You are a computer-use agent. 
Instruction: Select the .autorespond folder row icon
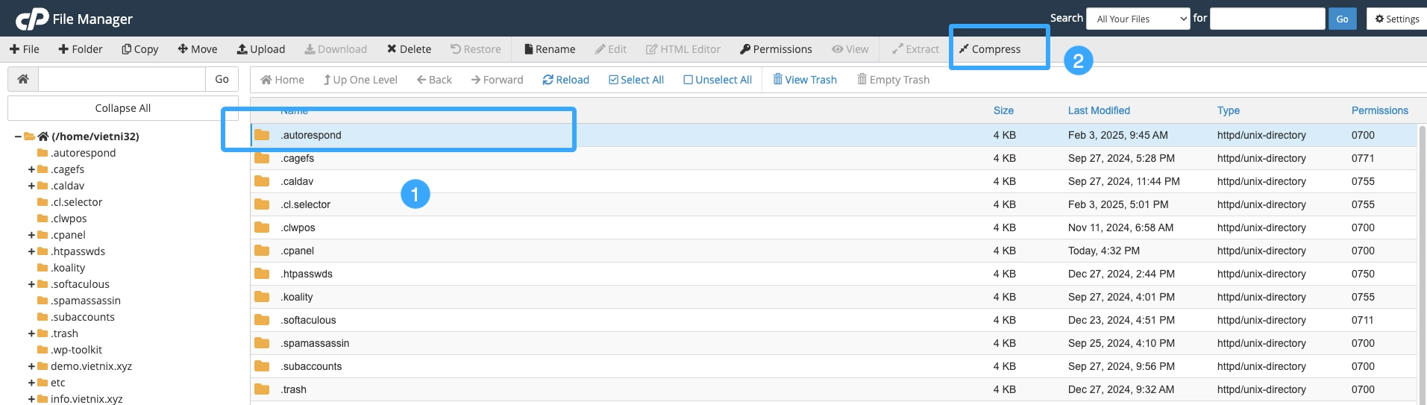click(262, 135)
